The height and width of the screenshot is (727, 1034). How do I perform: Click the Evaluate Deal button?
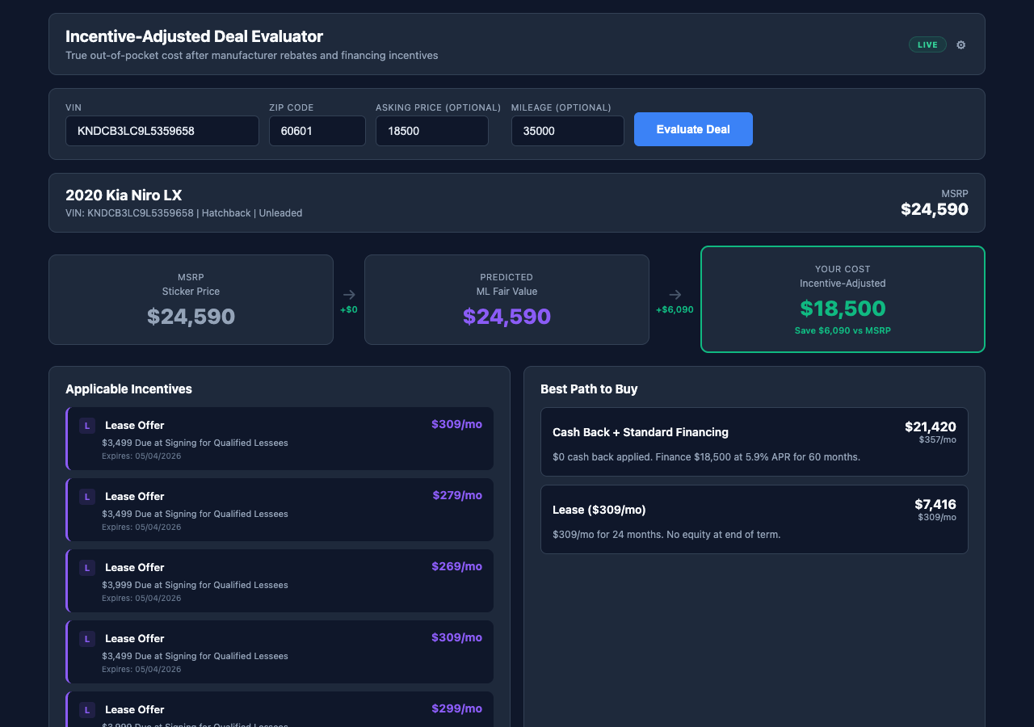tap(693, 129)
